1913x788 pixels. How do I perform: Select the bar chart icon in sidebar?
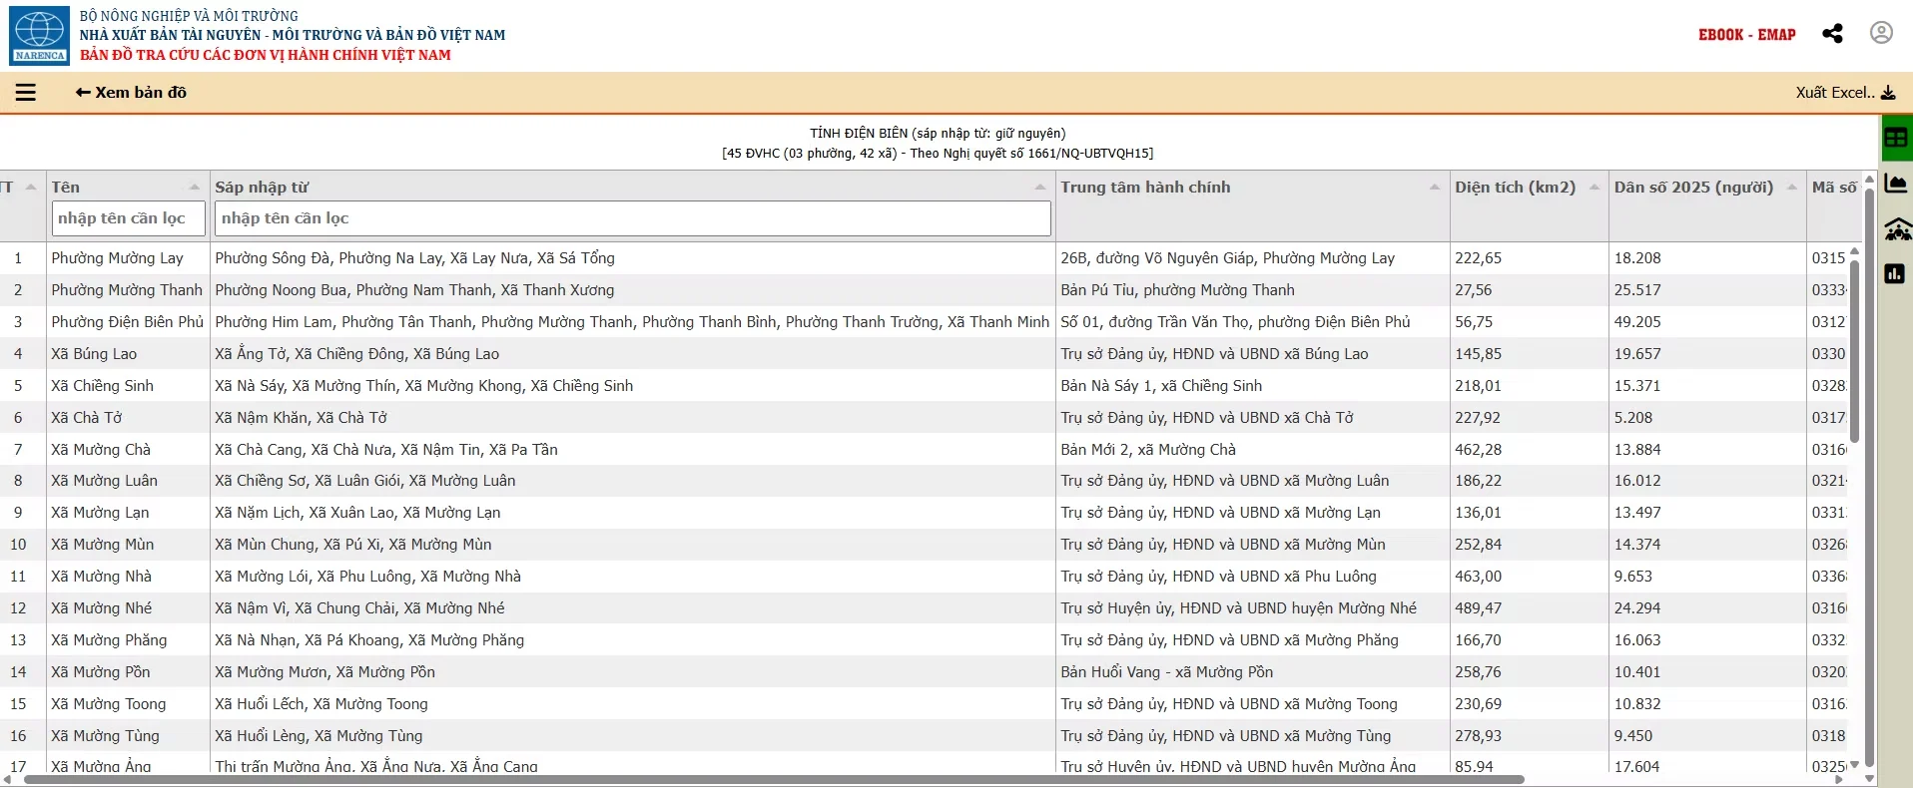(1895, 273)
